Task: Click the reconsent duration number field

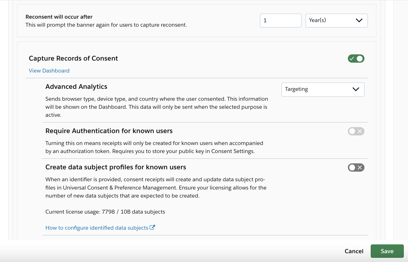Action: click(280, 20)
